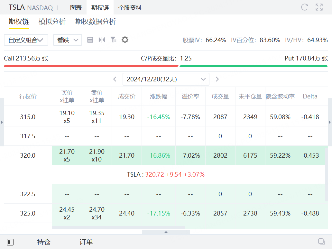Open option chain settings gear
The height and width of the screenshot is (249, 332).
[x=125, y=40]
